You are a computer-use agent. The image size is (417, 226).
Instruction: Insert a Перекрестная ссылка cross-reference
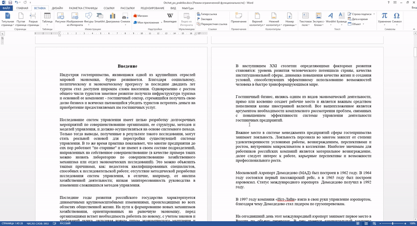pyautogui.click(x=212, y=24)
